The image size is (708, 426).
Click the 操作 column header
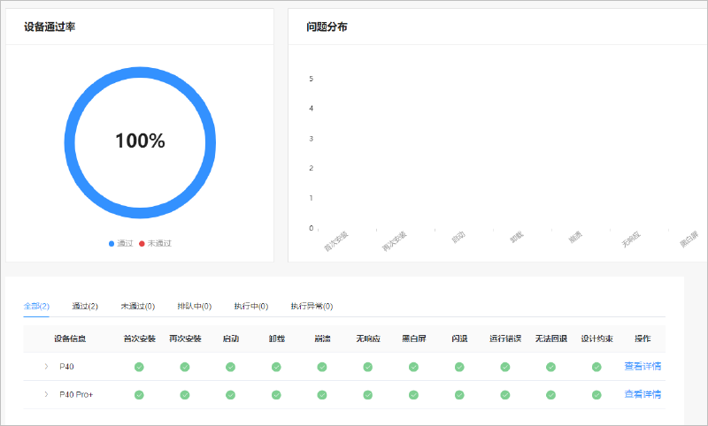(x=643, y=339)
